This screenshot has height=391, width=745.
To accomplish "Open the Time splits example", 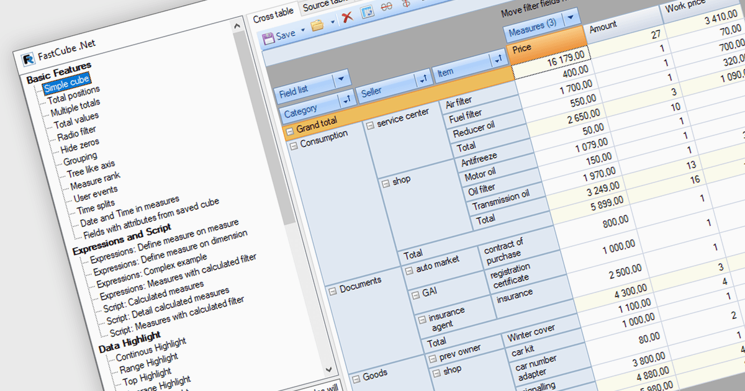I will (96, 207).
